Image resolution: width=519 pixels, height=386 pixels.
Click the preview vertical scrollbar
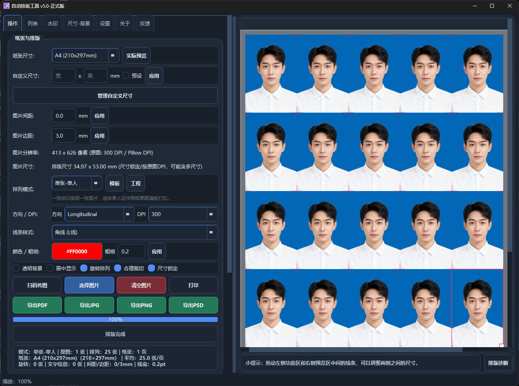click(x=510, y=135)
